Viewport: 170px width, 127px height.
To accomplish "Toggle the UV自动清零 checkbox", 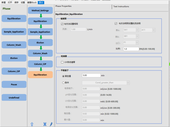I will coord(62,62).
